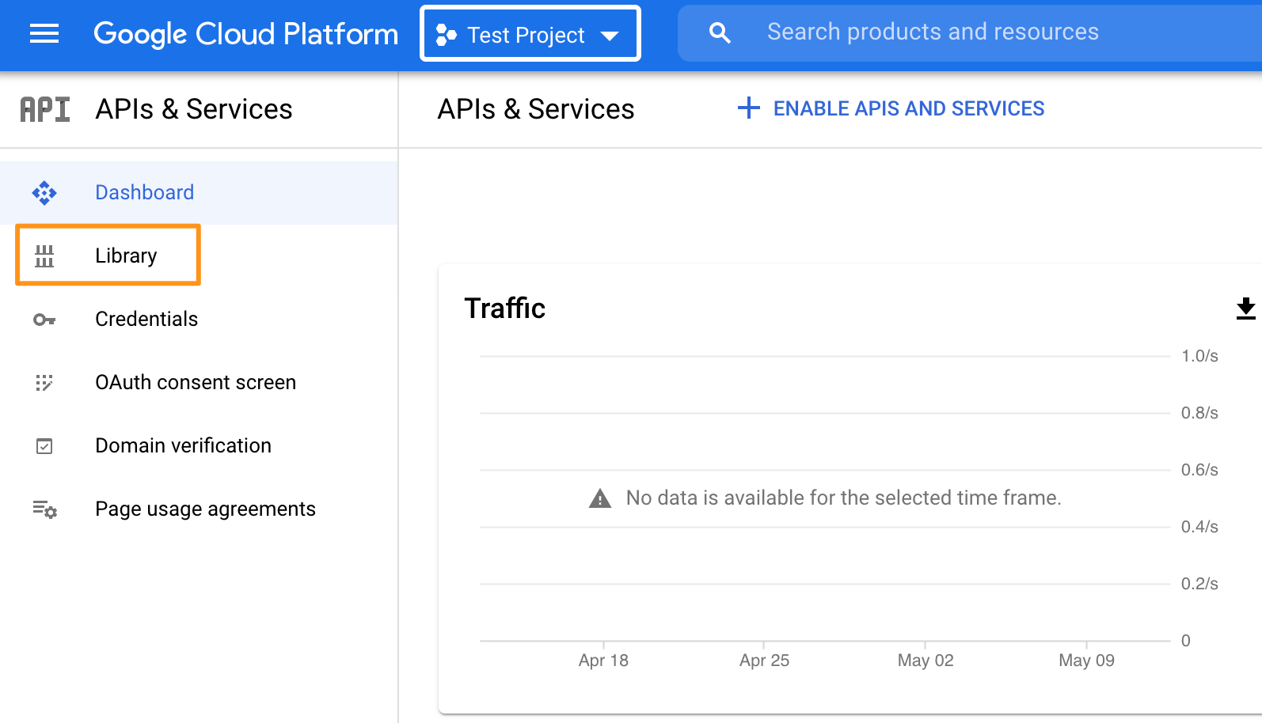Click the Dashboard diamond icon
This screenshot has height=723, width=1262.
(x=44, y=193)
